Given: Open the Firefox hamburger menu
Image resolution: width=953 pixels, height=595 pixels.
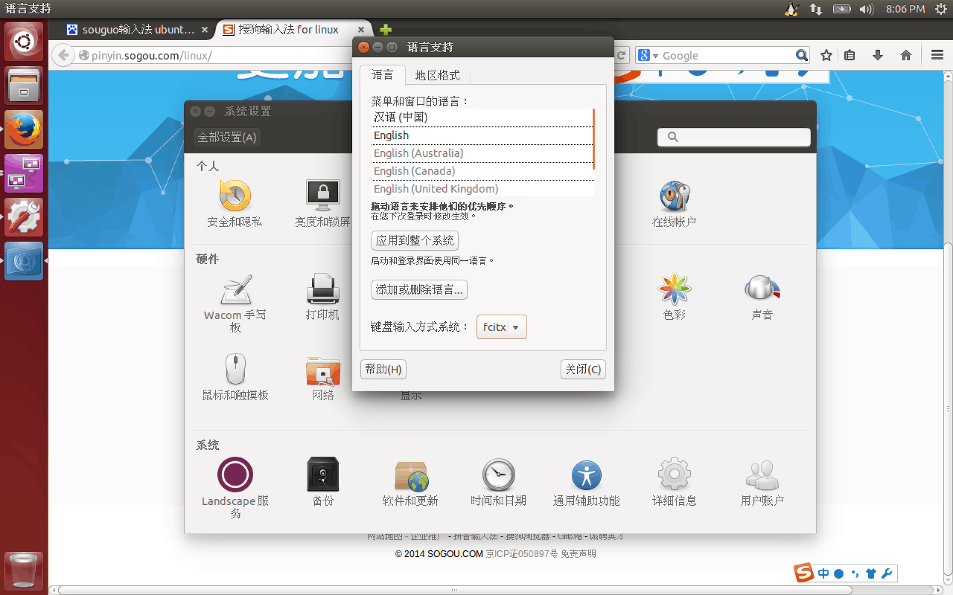Looking at the screenshot, I should [x=937, y=55].
